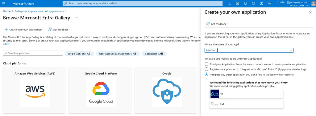Screen dimensions: 316x116
Task: Go to Home breadcrumb
Action: [x=7, y=11]
